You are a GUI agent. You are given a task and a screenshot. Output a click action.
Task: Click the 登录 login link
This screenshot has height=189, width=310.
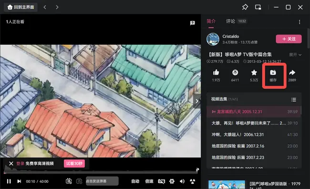[20, 163]
